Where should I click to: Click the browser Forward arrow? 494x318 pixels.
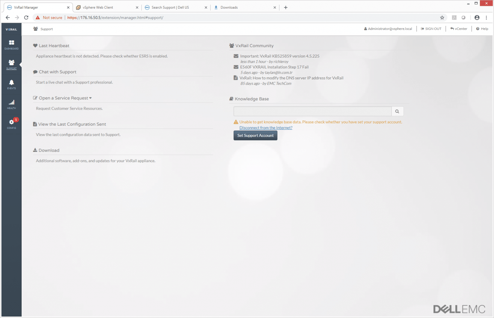click(17, 18)
